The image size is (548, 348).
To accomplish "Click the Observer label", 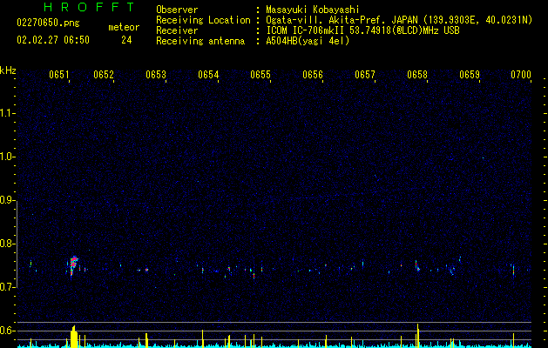I will [x=177, y=10].
